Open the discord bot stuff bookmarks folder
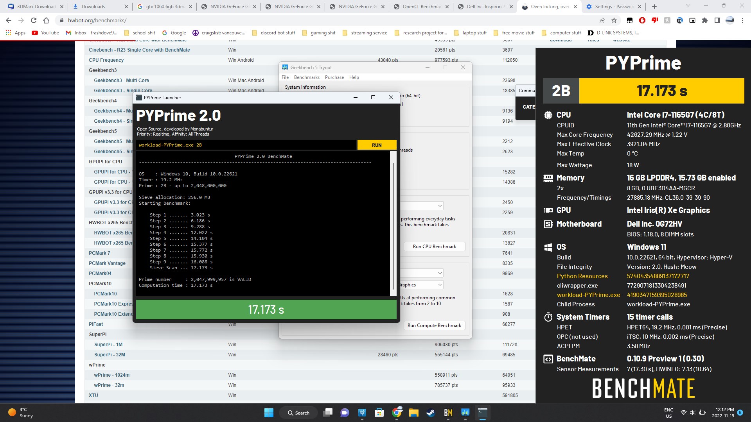 (273, 33)
